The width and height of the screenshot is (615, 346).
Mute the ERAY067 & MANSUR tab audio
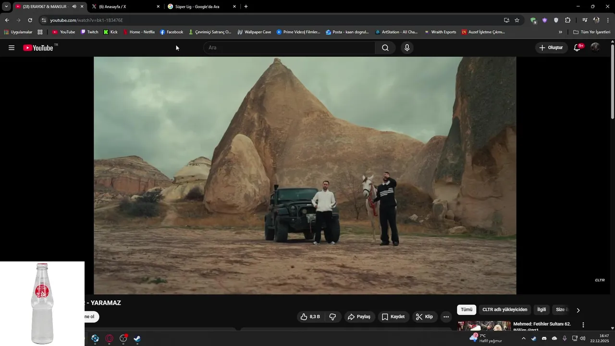click(x=74, y=7)
